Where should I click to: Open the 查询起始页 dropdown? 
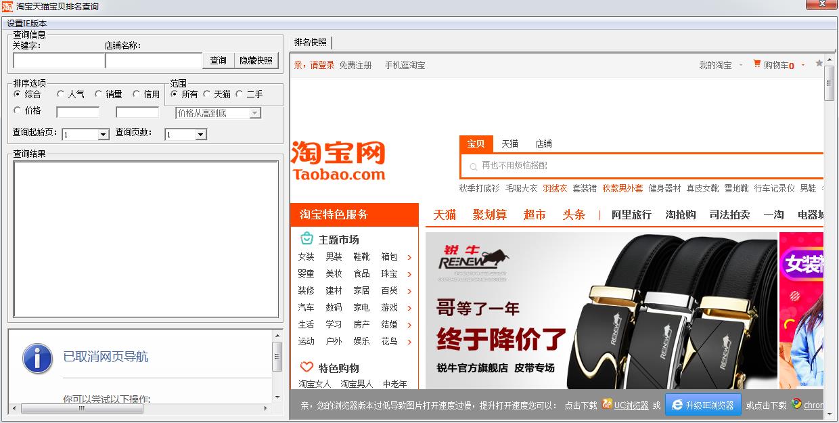[x=104, y=135]
